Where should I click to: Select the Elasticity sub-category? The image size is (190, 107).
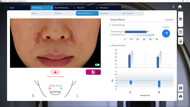[104, 13]
